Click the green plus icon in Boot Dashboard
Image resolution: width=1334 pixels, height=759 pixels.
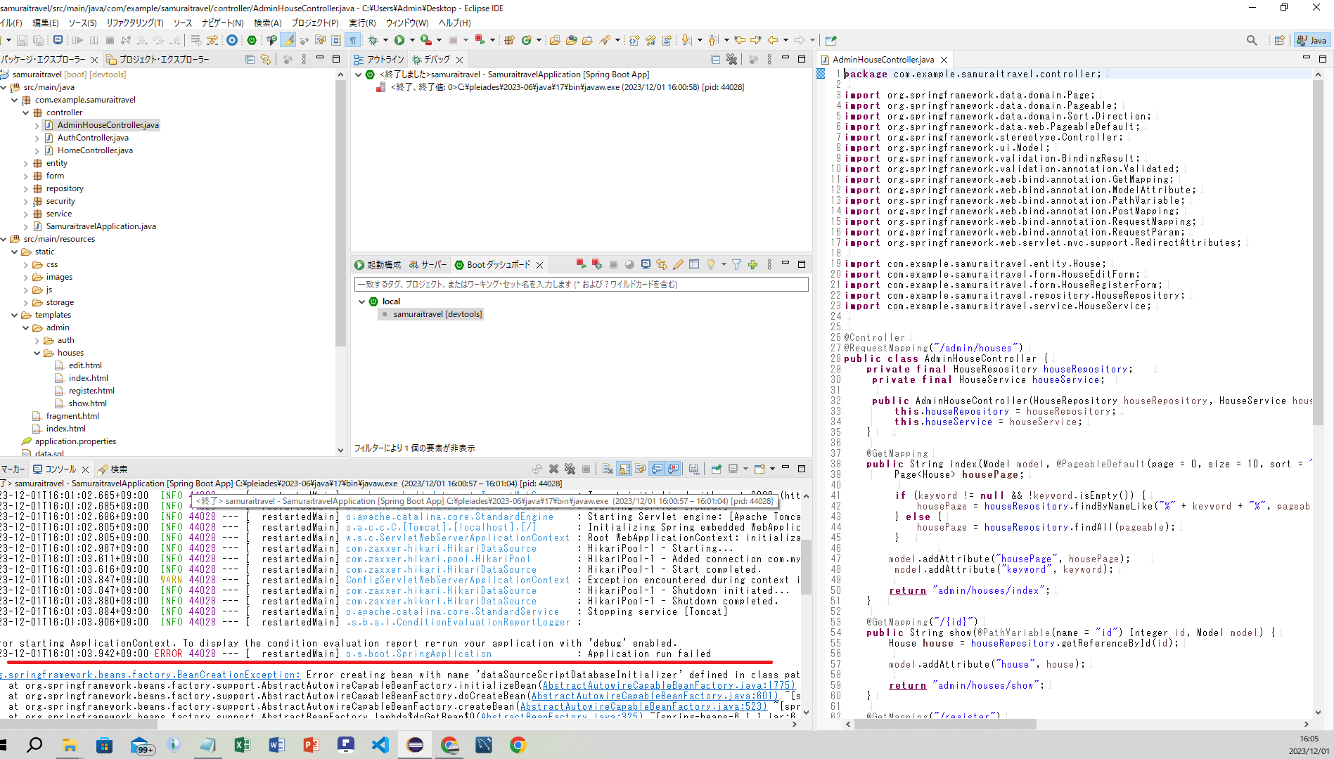[752, 264]
